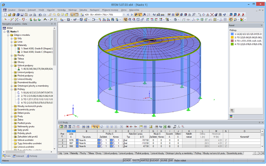Switch to the Zobrazit navigator tab

coord(18,156)
